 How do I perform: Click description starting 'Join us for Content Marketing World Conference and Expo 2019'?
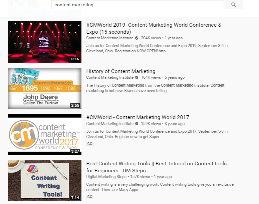pyautogui.click(x=157, y=48)
